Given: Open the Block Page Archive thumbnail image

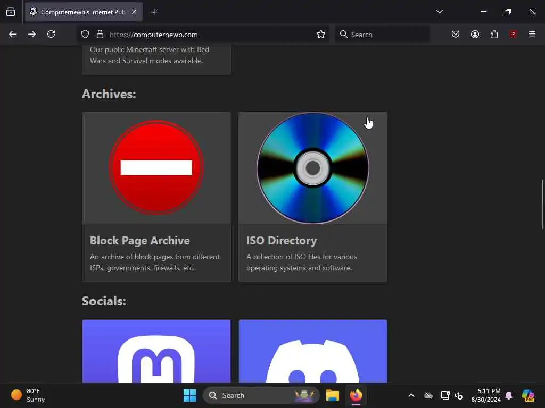Looking at the screenshot, I should pos(156,167).
